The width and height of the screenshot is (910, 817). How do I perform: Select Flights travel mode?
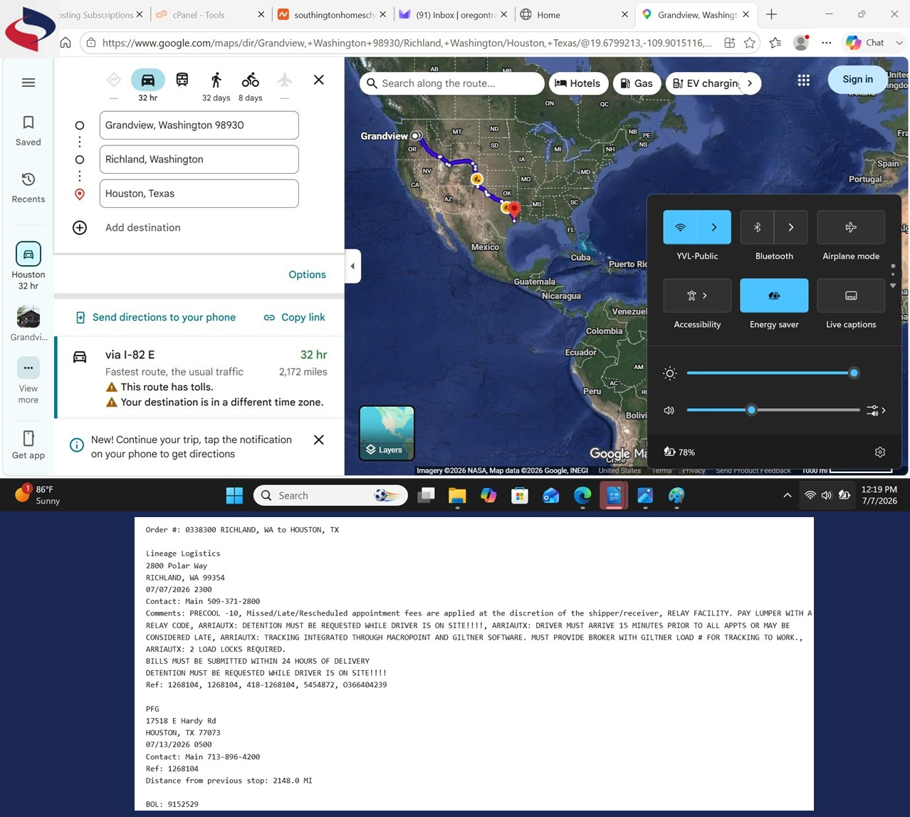tap(285, 80)
